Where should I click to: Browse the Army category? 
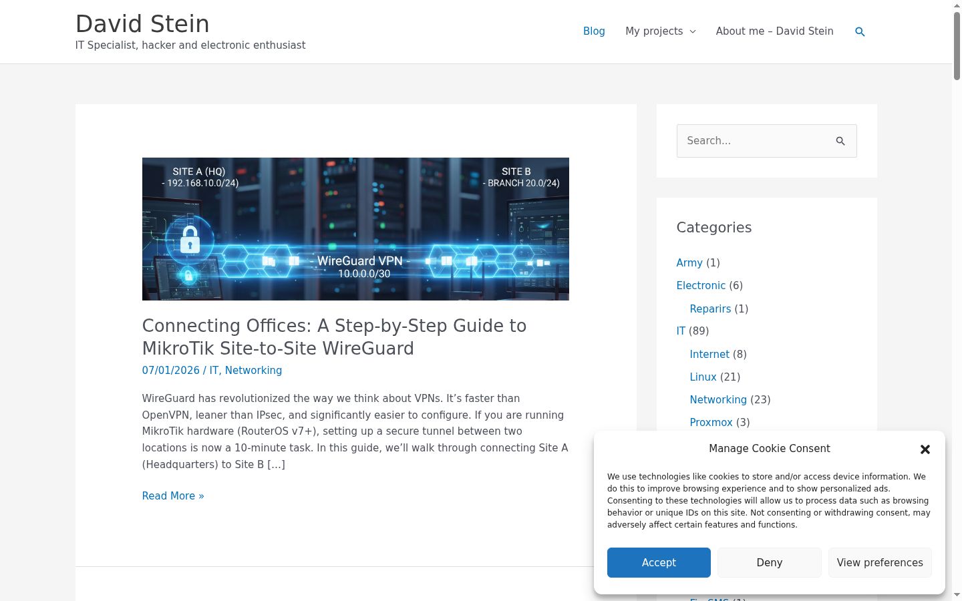[x=689, y=262]
